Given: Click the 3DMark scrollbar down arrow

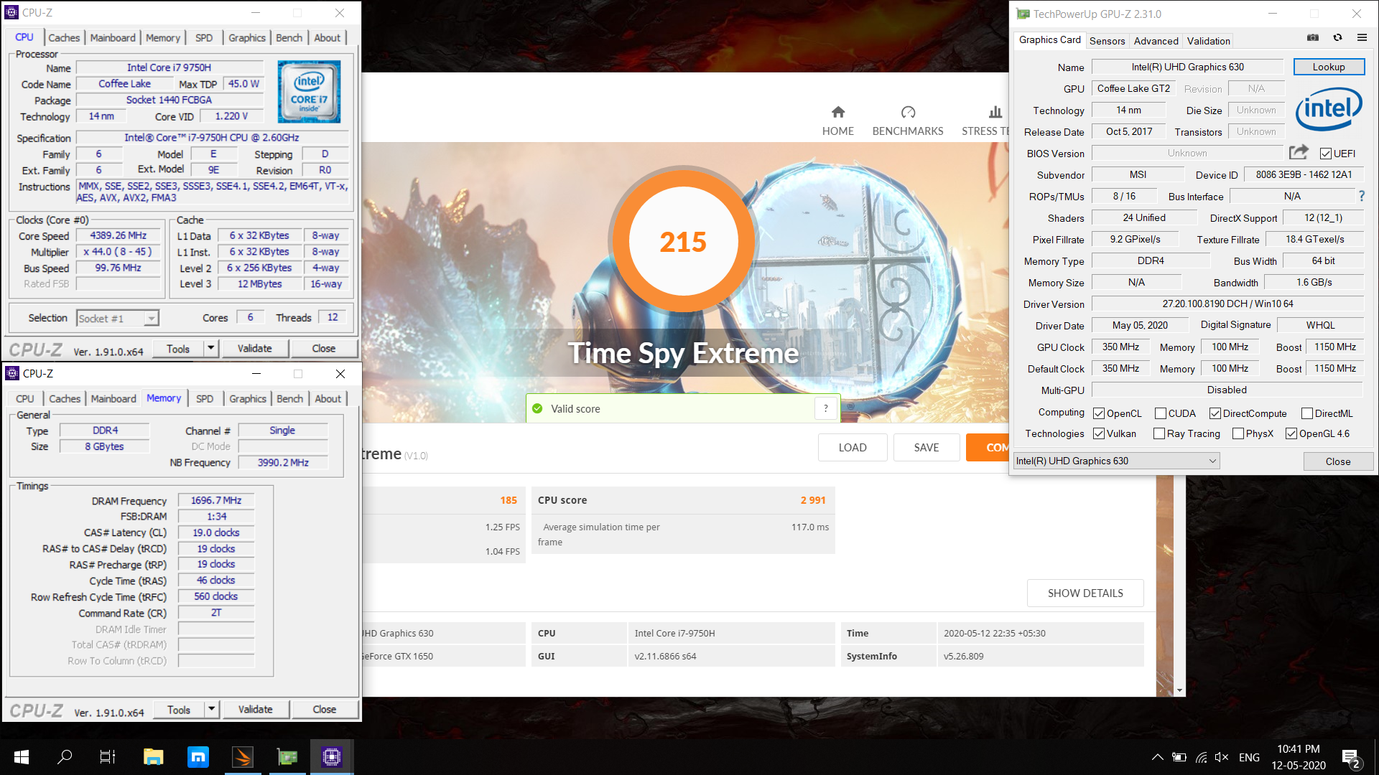Looking at the screenshot, I should [x=1179, y=690].
